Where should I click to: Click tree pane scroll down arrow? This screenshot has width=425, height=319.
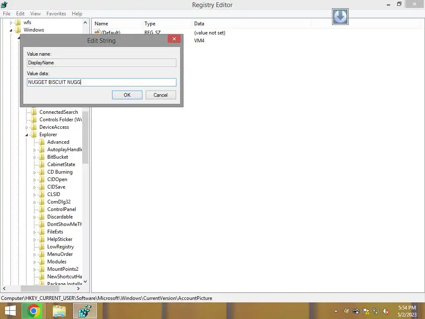(x=85, y=282)
